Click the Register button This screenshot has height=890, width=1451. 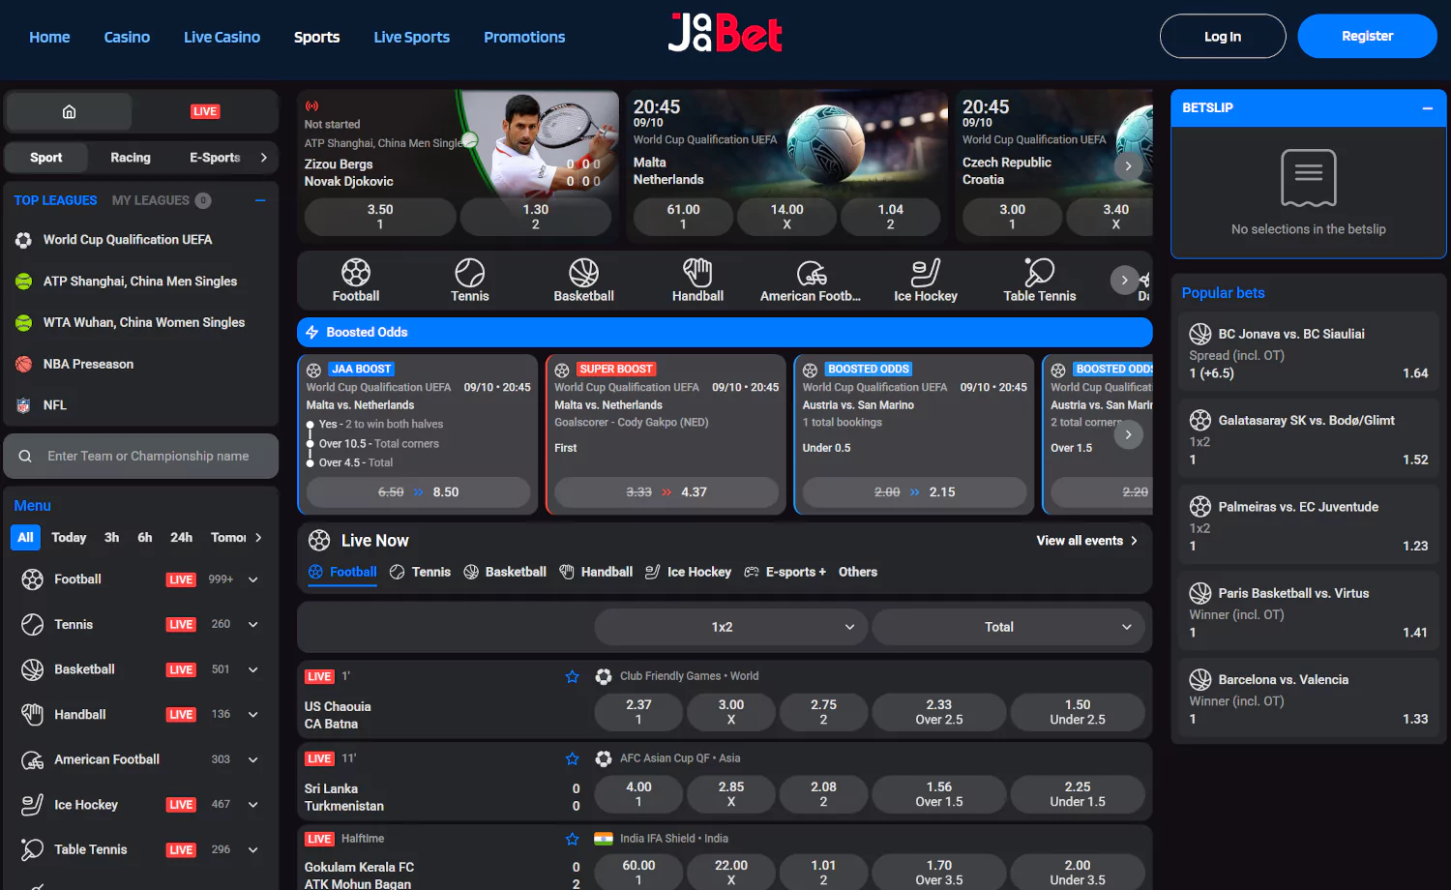[x=1367, y=37]
